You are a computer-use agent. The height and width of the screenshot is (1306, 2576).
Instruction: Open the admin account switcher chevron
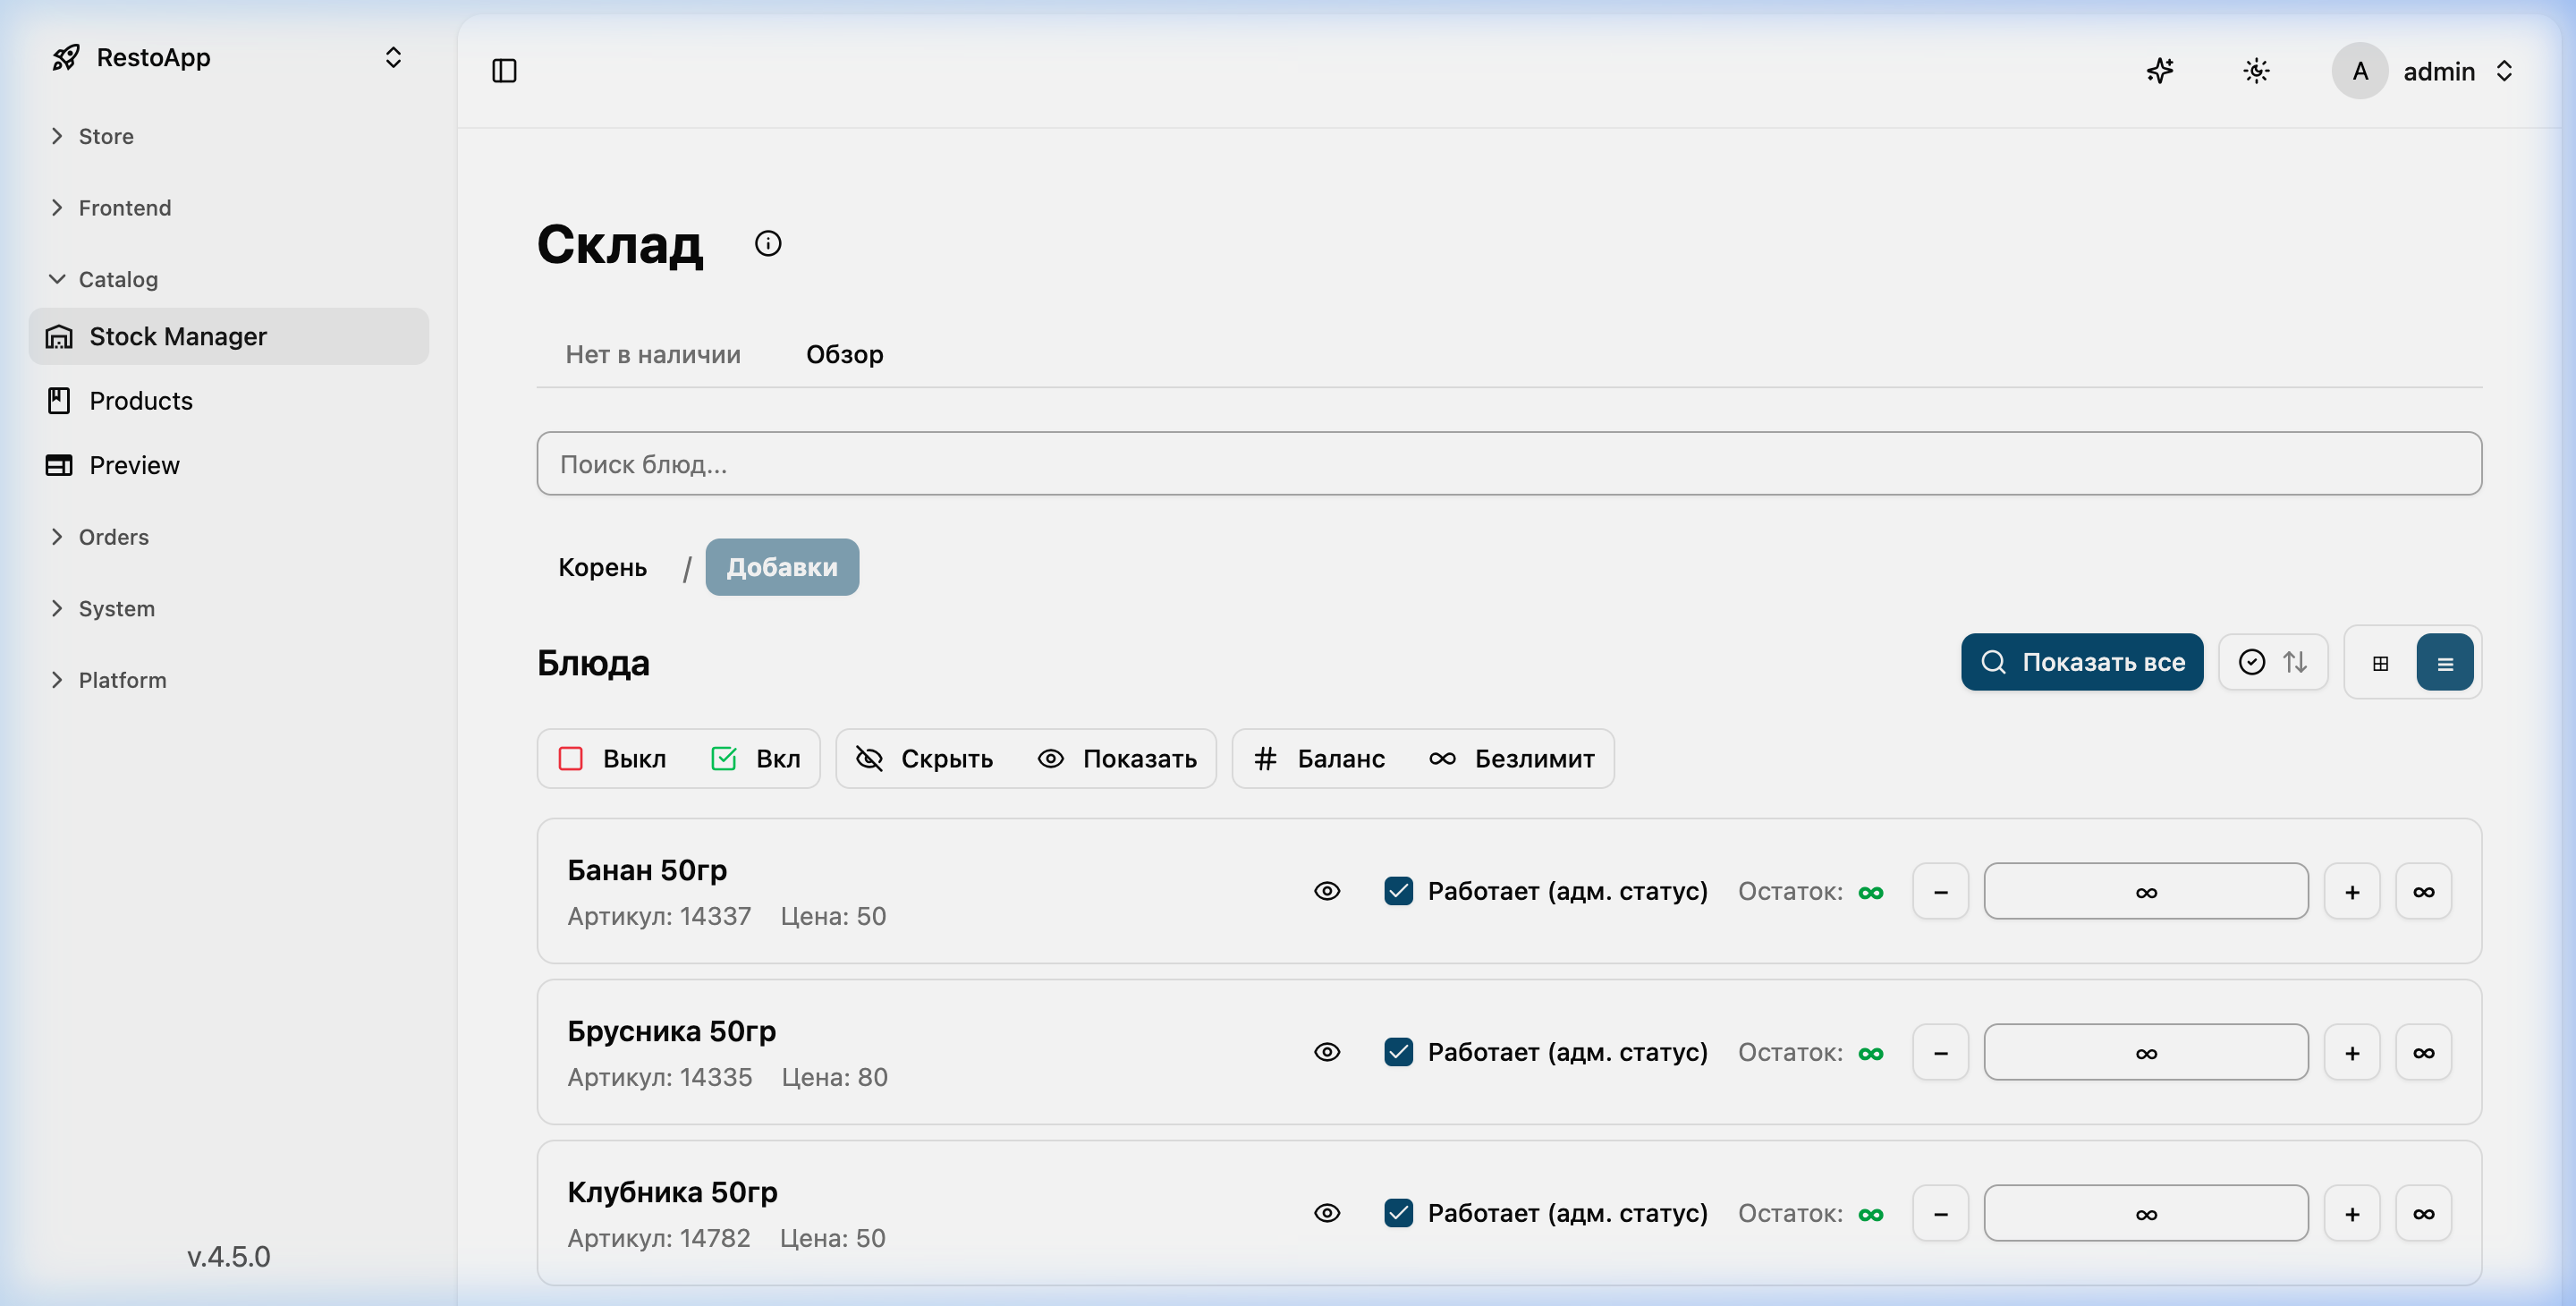2506,70
